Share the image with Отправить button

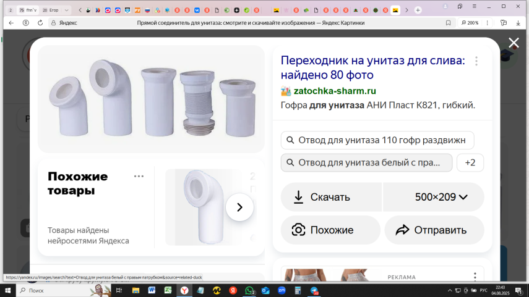pyautogui.click(x=434, y=230)
